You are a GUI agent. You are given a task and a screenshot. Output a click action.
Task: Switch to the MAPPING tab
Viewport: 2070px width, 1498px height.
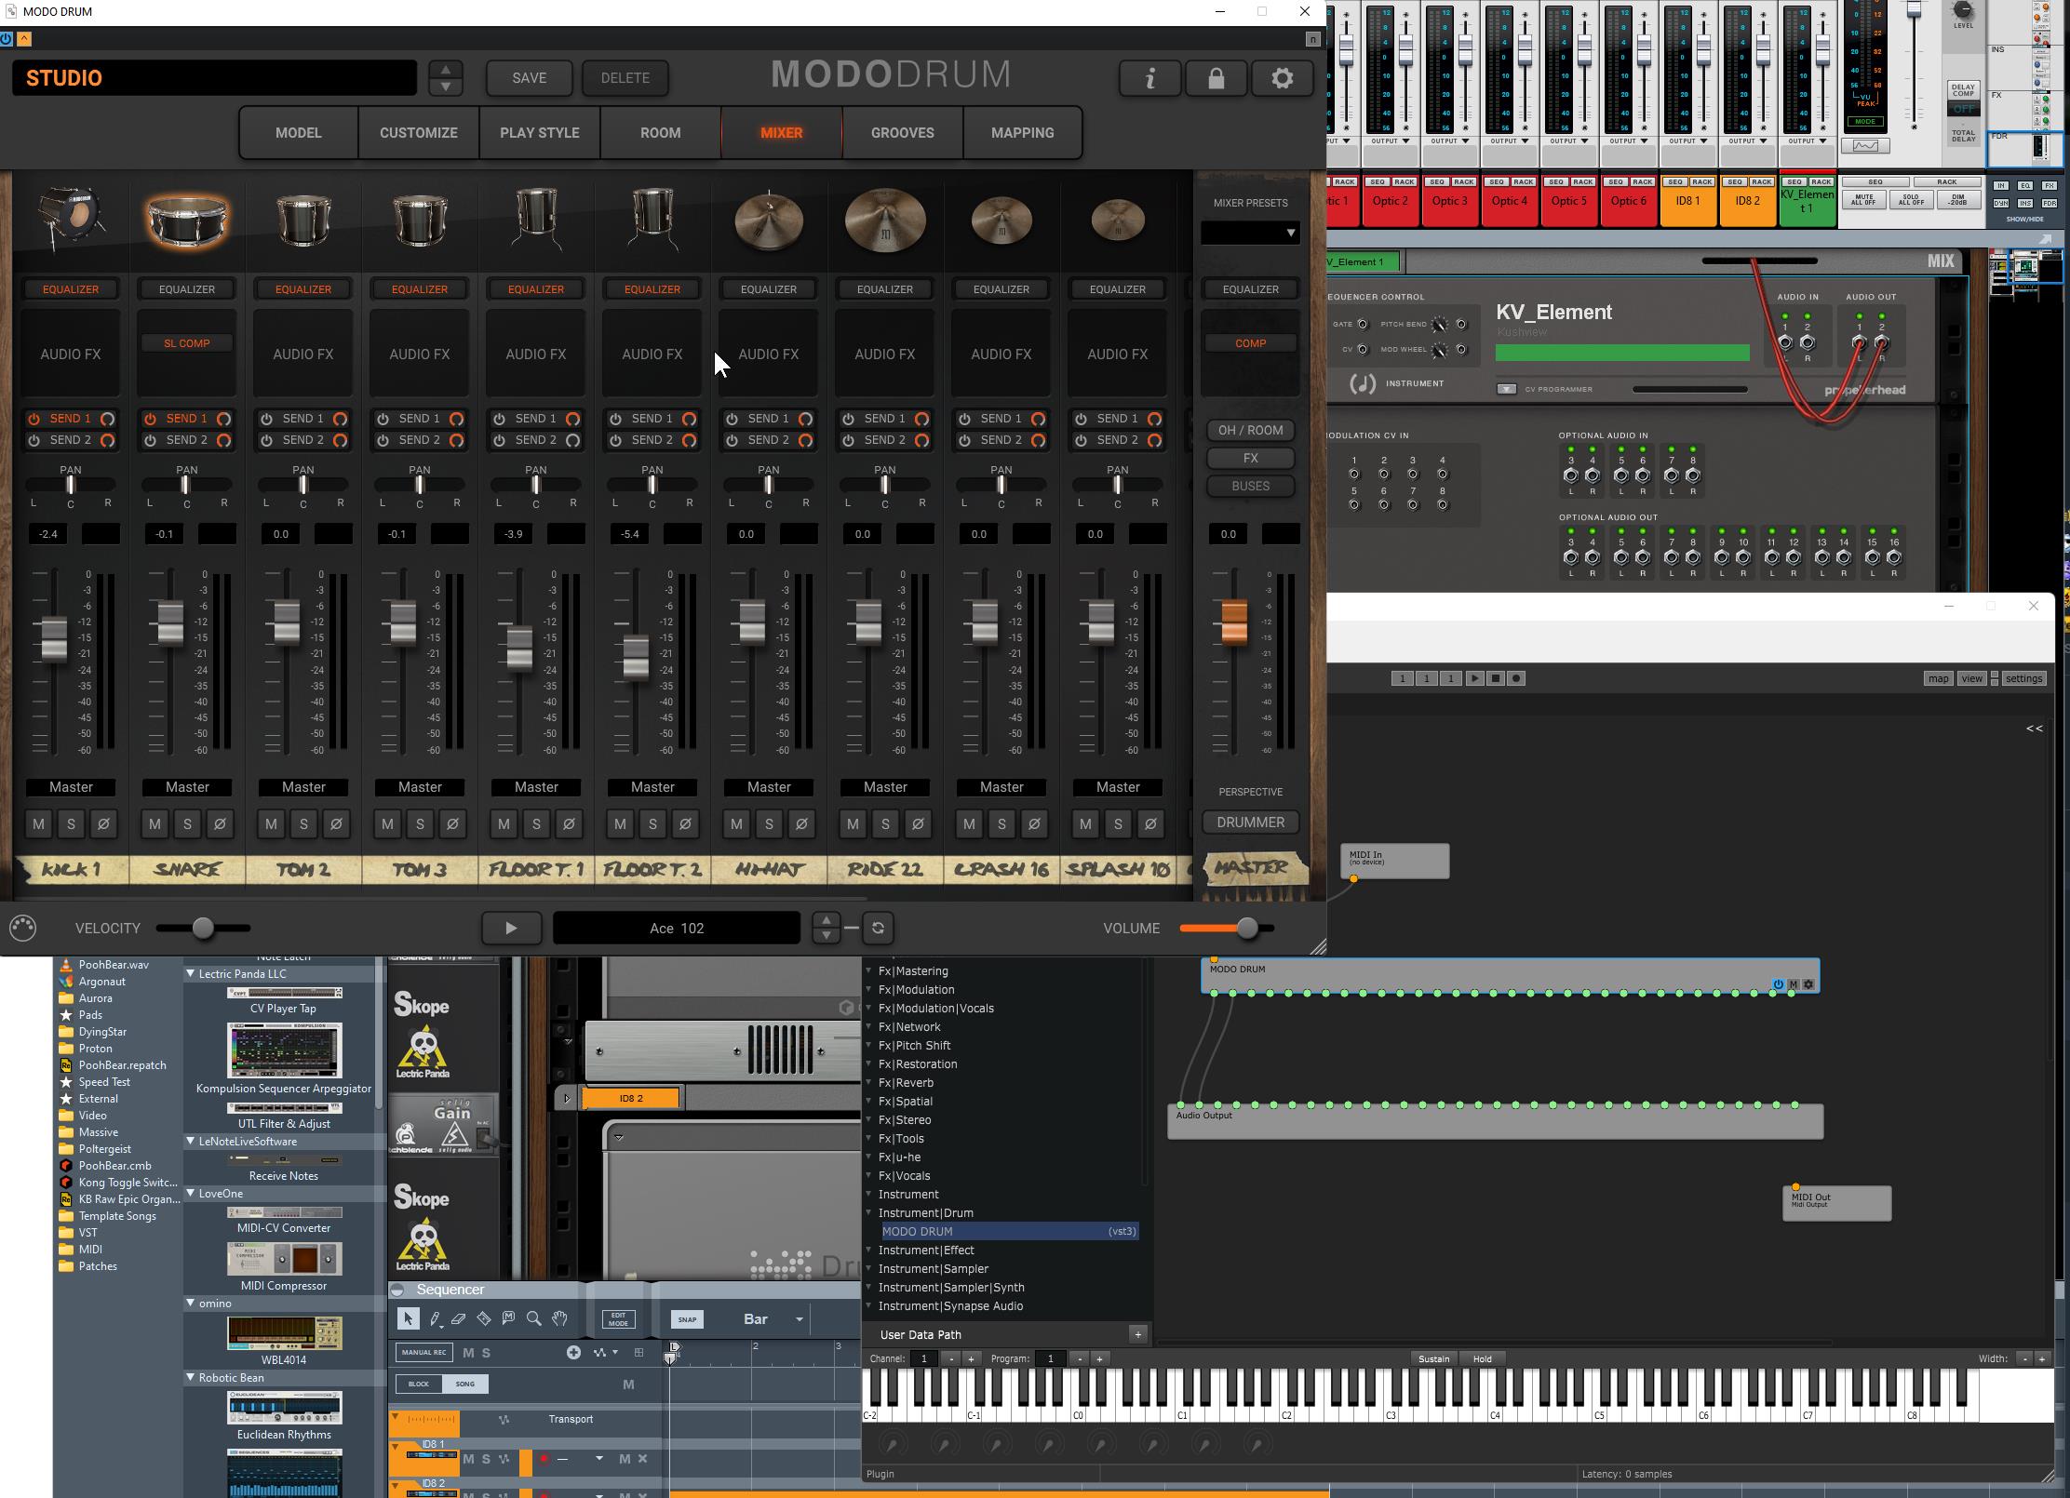(1023, 133)
